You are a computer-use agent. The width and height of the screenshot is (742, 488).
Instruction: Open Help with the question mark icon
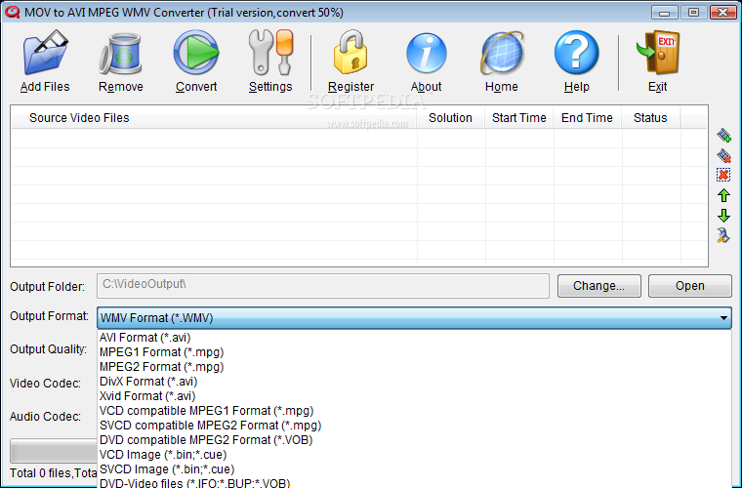pyautogui.click(x=576, y=53)
